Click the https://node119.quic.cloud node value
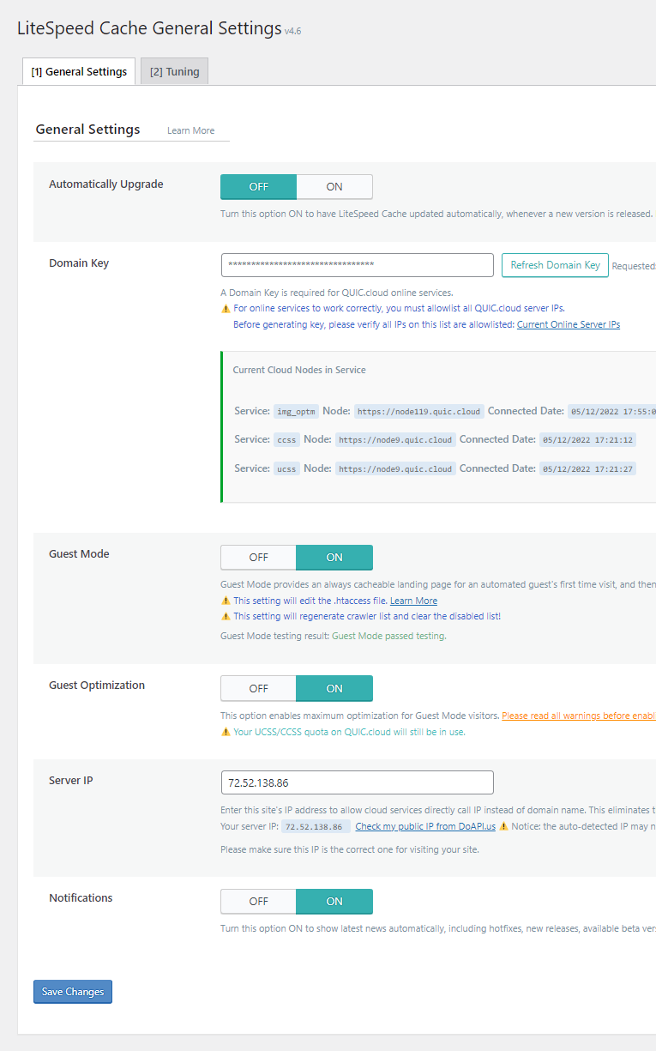The image size is (656, 1051). (418, 412)
